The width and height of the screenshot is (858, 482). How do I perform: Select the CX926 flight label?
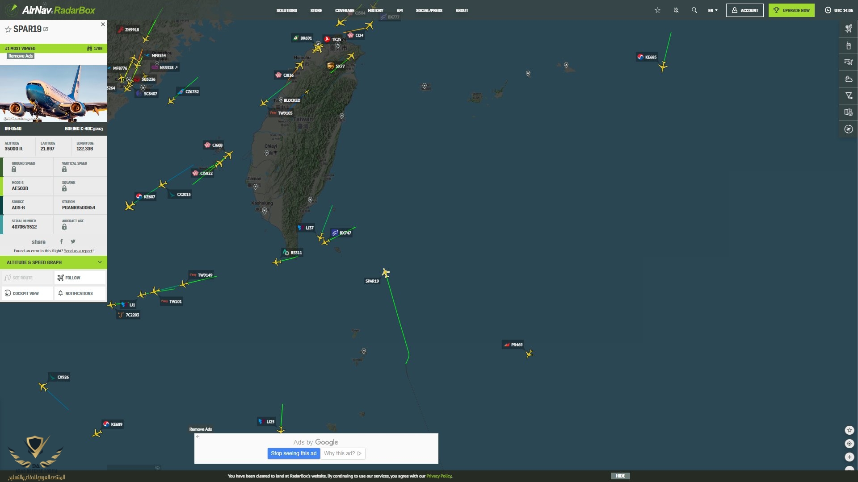point(59,377)
